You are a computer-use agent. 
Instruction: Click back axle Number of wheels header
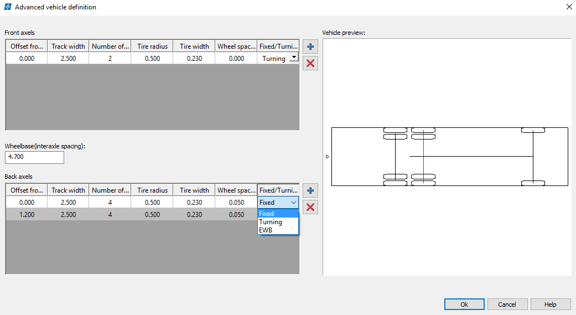[110, 190]
